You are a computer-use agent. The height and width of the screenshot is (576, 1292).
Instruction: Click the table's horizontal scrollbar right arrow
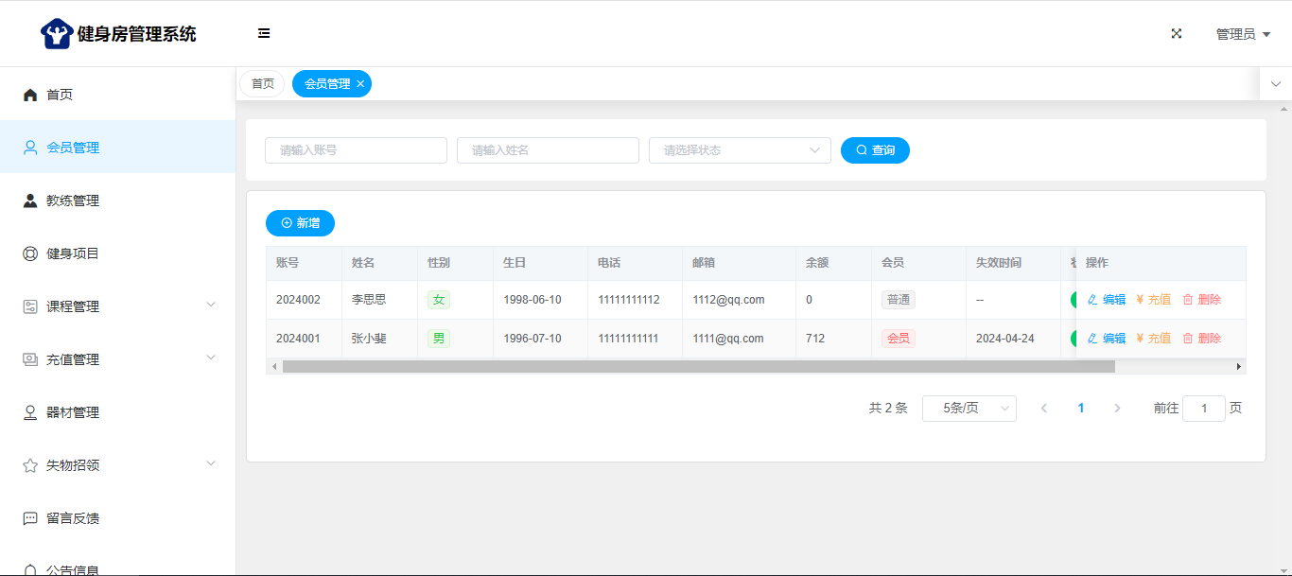tap(1239, 366)
